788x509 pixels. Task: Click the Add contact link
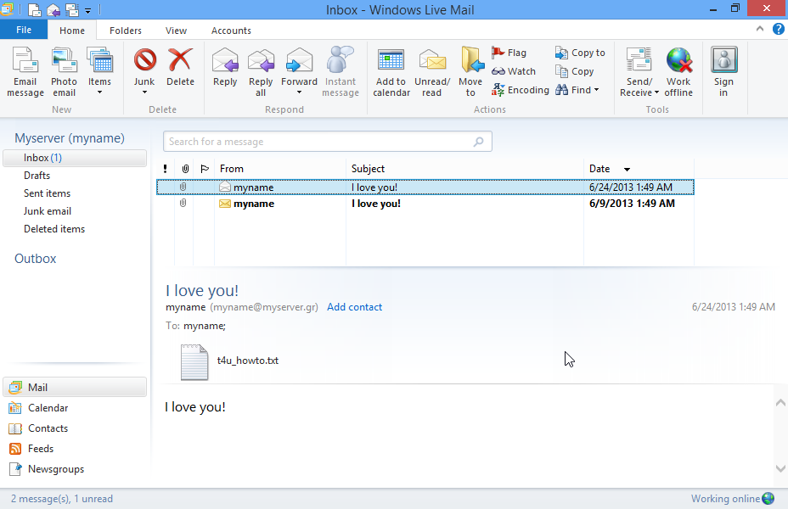[354, 307]
